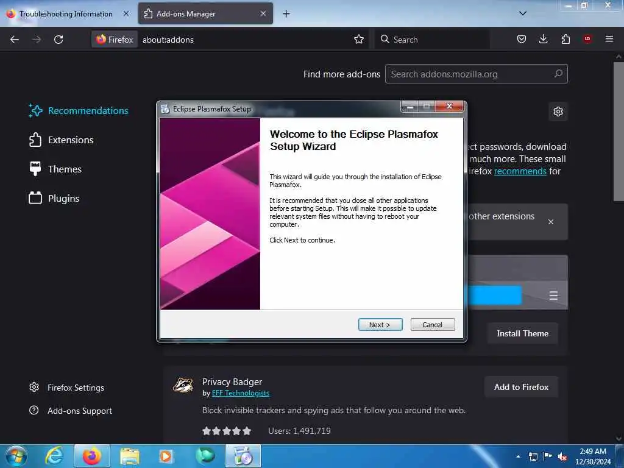Click Next in the Plasmafox Setup wizard
The height and width of the screenshot is (468, 624).
coord(380,325)
